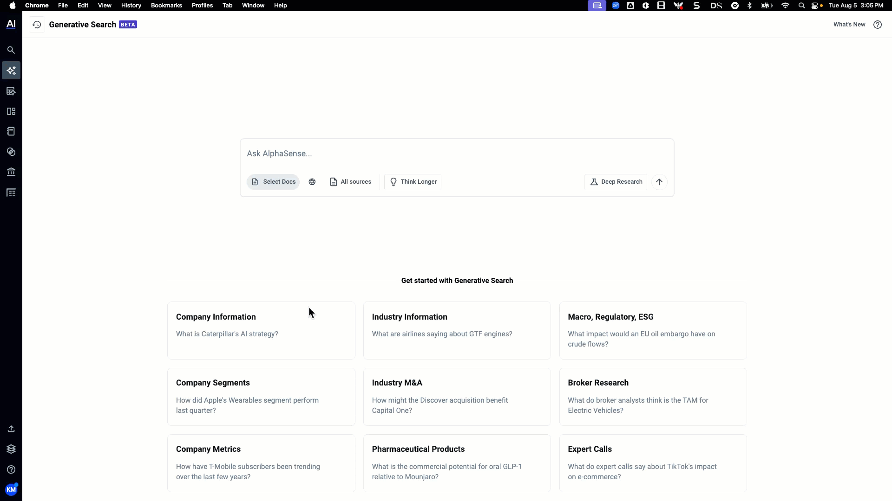
Task: Open the search icon in left sidebar
Action: pos(11,50)
